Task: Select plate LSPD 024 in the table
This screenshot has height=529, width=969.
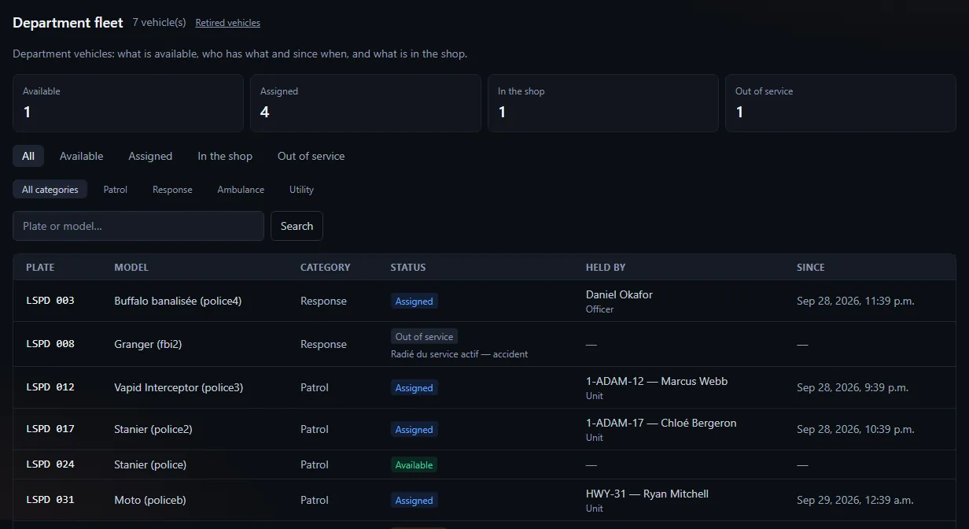Action: [50, 464]
